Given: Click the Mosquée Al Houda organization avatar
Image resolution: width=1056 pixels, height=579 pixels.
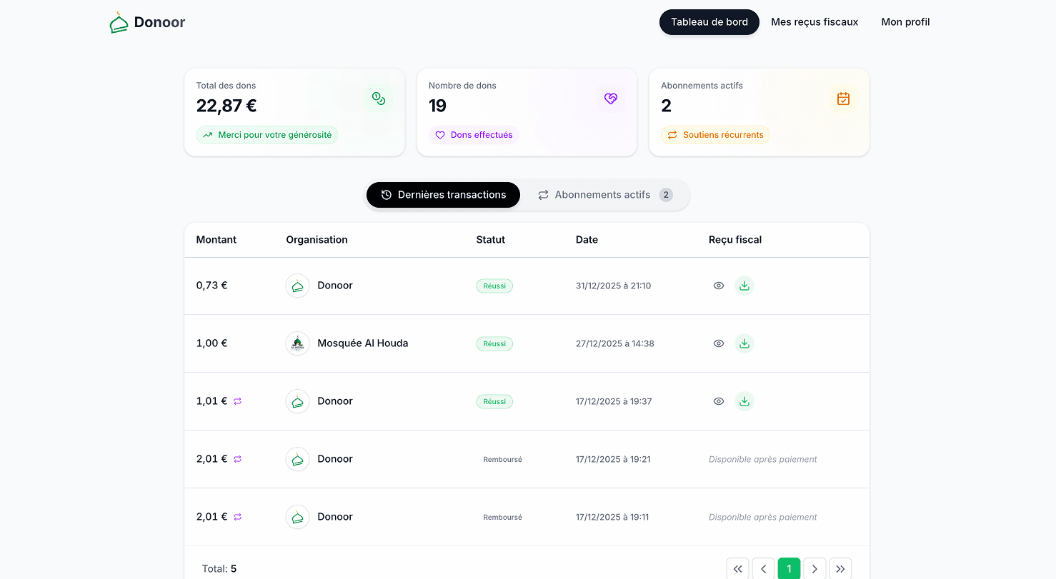Looking at the screenshot, I should (297, 343).
